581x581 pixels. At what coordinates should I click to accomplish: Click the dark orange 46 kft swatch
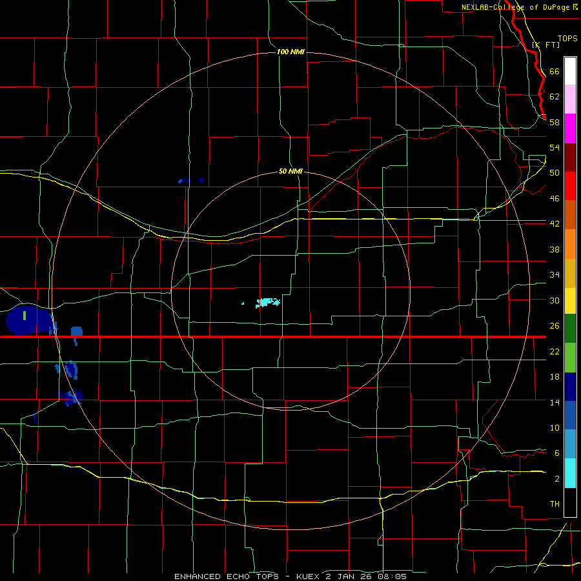(570, 214)
